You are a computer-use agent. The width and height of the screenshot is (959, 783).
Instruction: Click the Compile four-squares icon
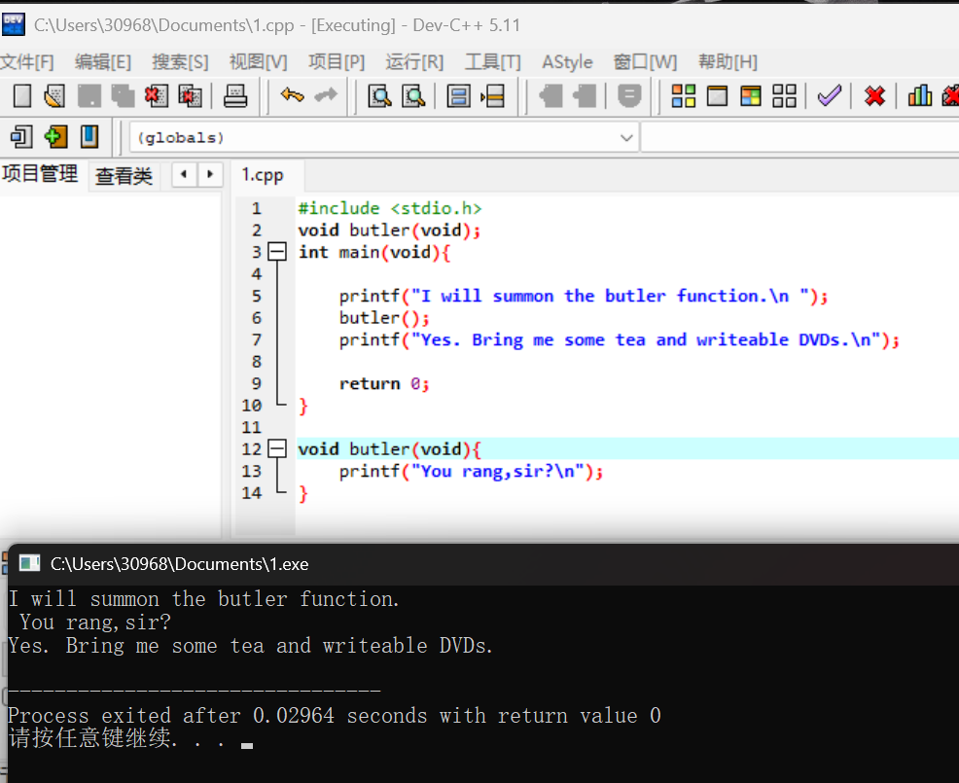point(683,96)
